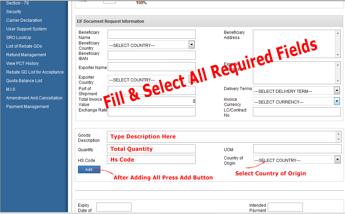Click the Expiry Date field
Screen dimensions: 345x214
coord(114,207)
